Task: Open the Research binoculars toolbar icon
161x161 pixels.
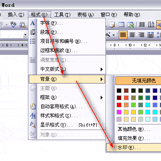Action: tap(22, 25)
